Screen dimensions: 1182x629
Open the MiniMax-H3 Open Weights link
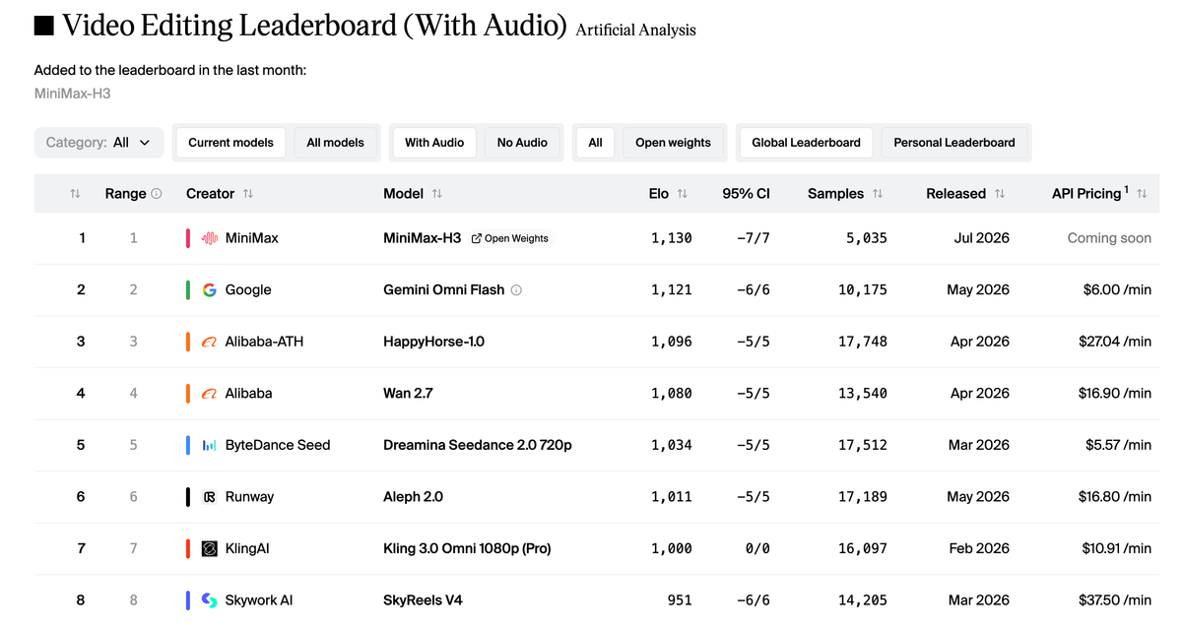pos(509,238)
